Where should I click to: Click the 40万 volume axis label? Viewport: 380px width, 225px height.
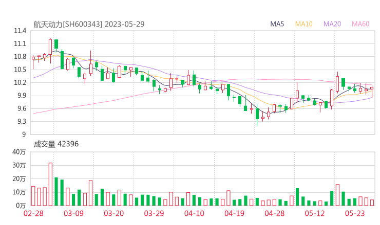19,152
